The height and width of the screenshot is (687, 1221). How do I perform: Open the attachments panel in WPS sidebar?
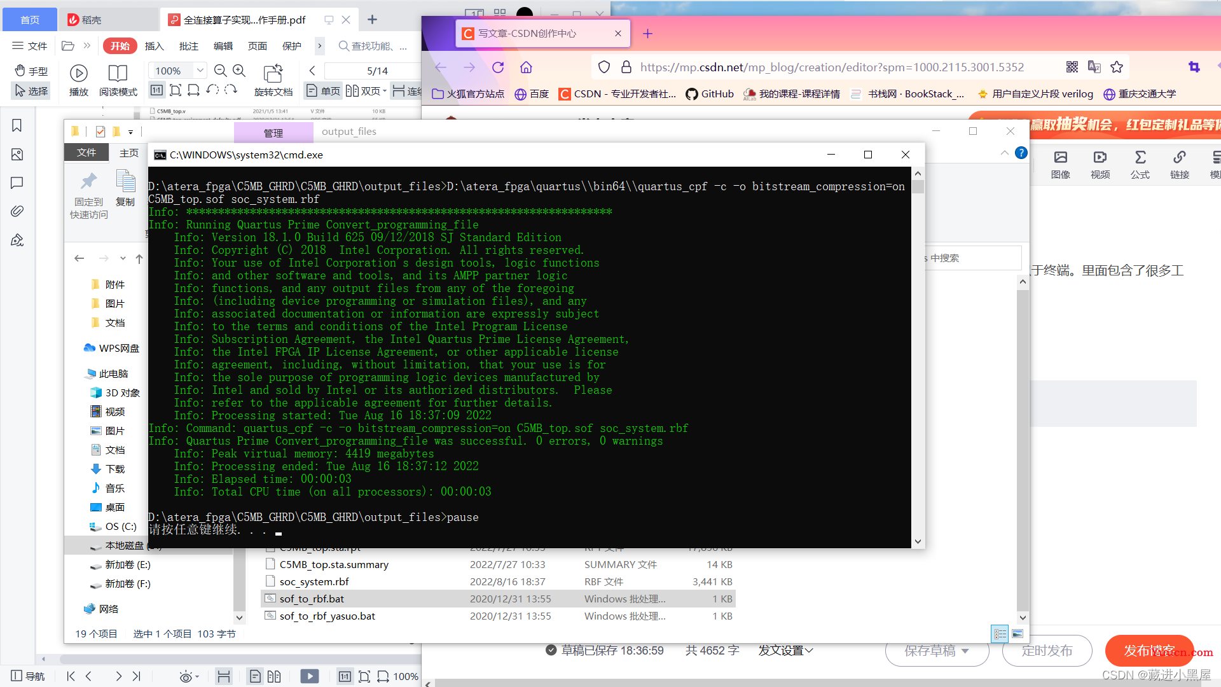pos(17,211)
